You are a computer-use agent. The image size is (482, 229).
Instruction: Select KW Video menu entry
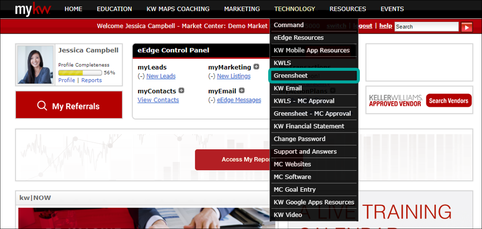(x=314, y=214)
